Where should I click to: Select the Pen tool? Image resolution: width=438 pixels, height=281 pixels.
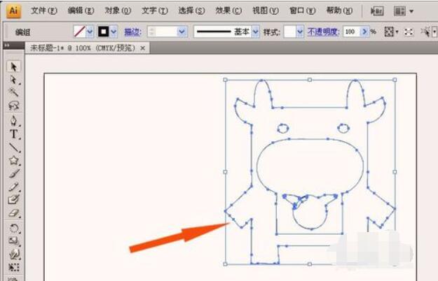[13, 121]
